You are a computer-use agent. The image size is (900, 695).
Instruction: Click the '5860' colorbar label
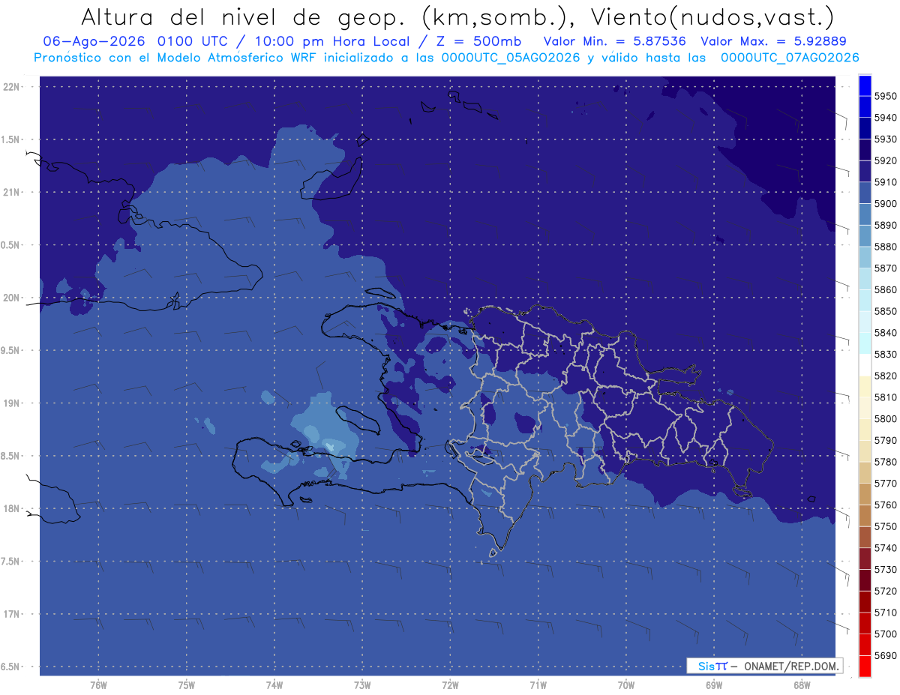pos(885,290)
